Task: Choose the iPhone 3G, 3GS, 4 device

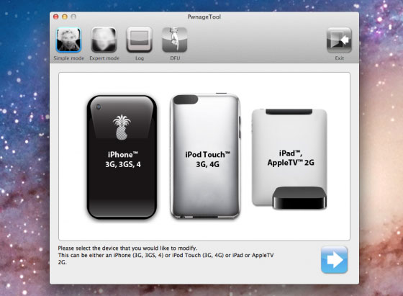Action: pos(122,157)
